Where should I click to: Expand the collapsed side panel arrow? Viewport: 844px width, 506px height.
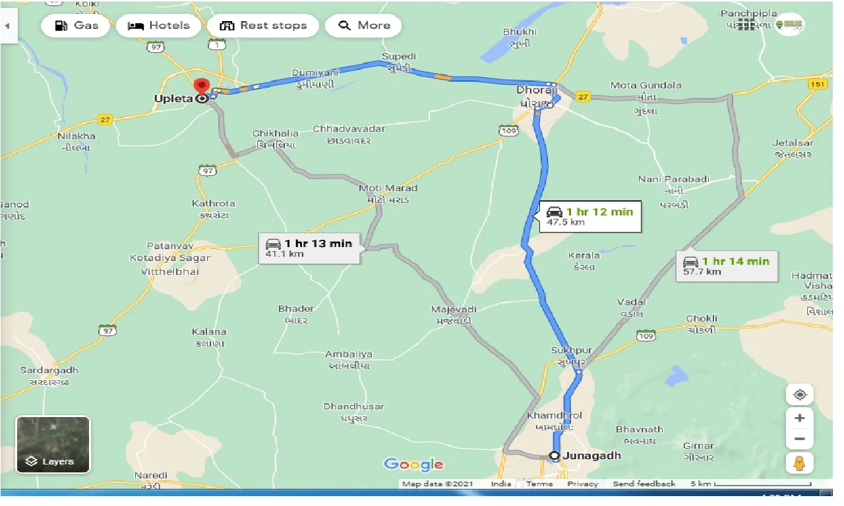click(8, 27)
